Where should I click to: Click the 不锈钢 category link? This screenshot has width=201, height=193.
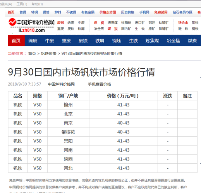(71, 12)
